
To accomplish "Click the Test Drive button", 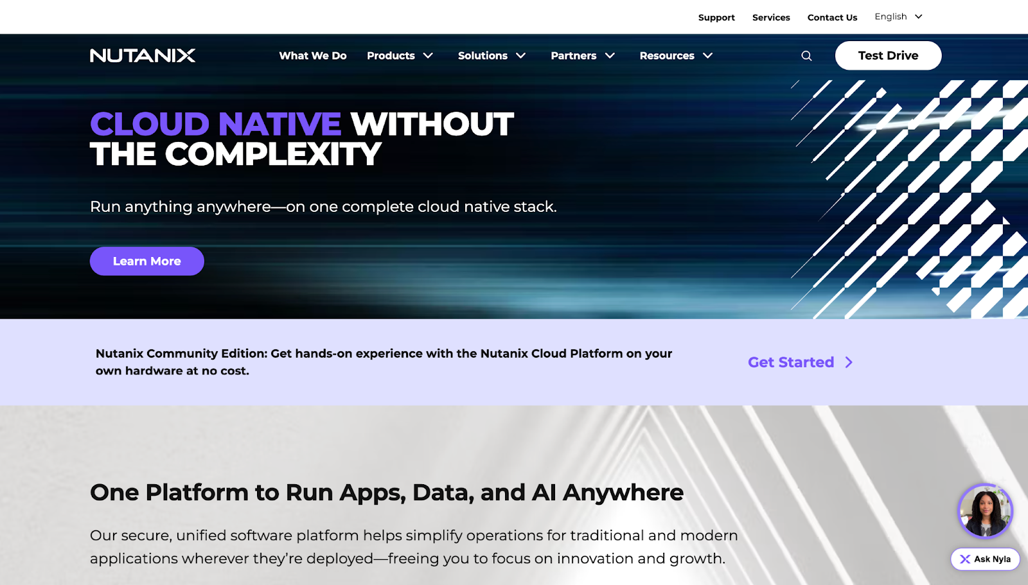I will 888,56.
